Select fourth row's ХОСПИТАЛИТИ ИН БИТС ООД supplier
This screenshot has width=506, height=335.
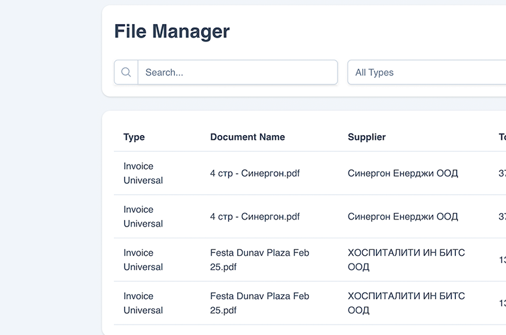(406, 303)
